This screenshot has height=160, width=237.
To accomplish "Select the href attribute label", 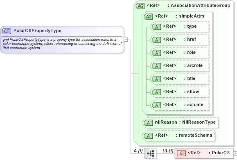I will (x=192, y=39).
